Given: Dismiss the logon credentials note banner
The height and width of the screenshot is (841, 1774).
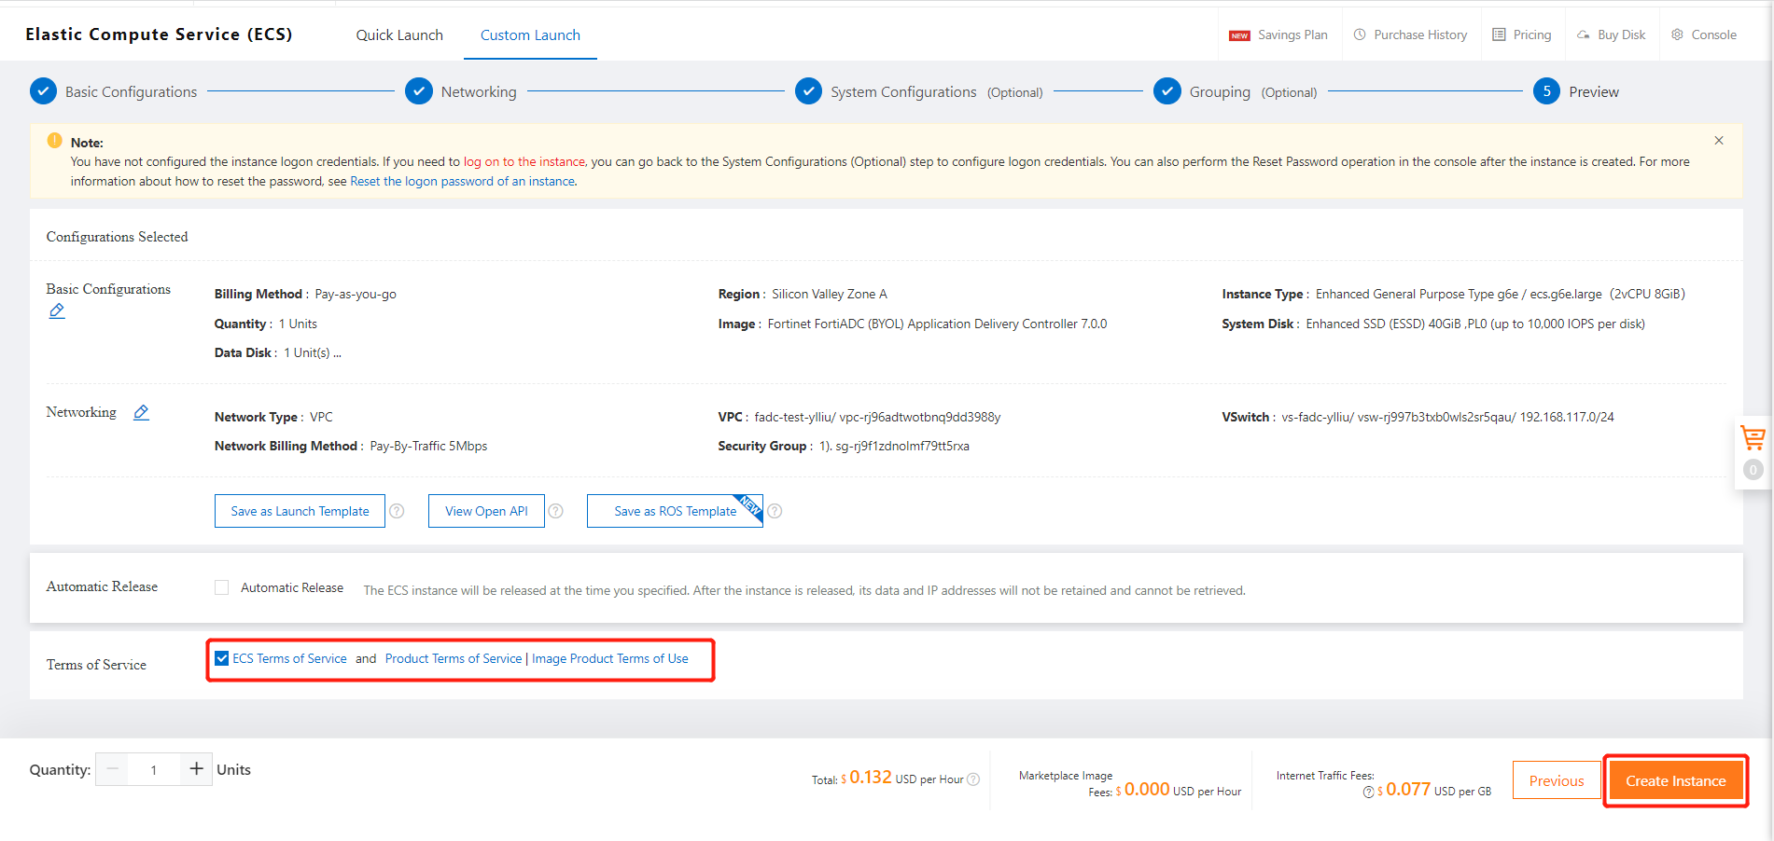Looking at the screenshot, I should [1718, 140].
